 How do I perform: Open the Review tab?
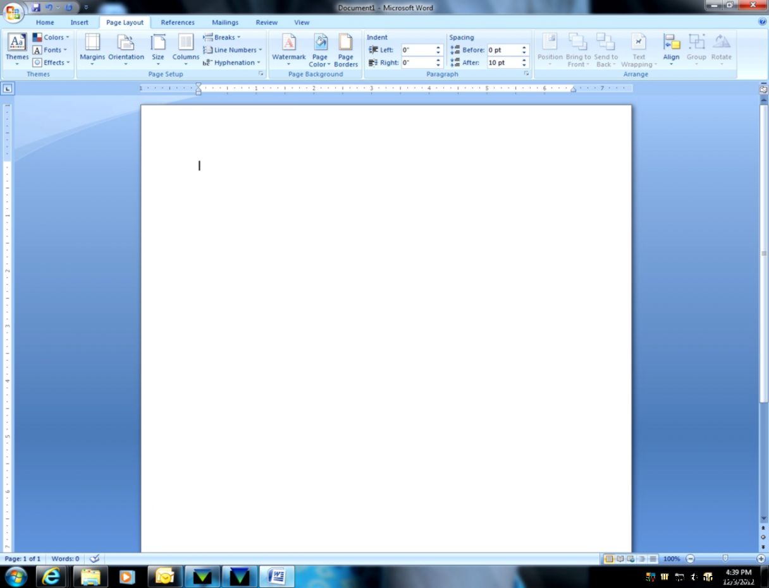(267, 22)
